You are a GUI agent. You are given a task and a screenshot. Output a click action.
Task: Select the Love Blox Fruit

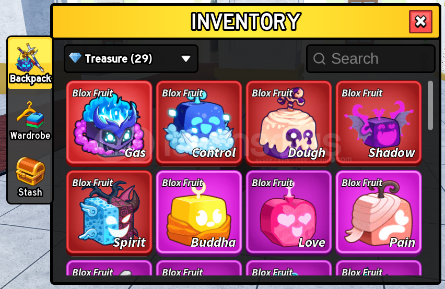[289, 212]
